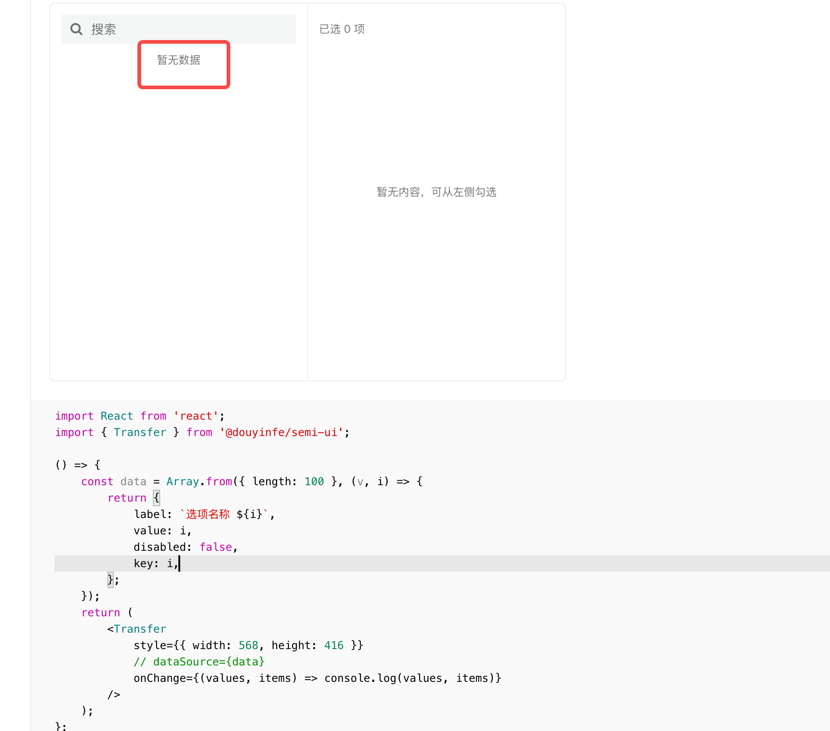Click the 已选 0 项 header label

342,29
